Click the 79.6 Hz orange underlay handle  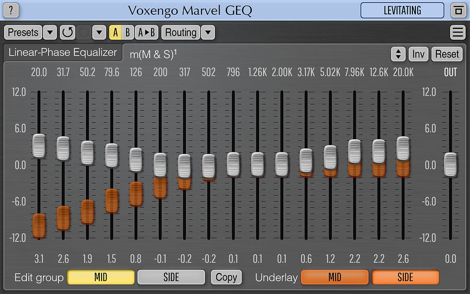(x=112, y=201)
